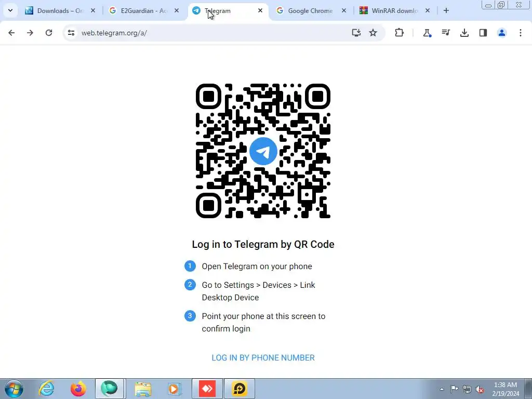Launch Firefox from the taskbar
The image size is (532, 399).
click(78, 389)
